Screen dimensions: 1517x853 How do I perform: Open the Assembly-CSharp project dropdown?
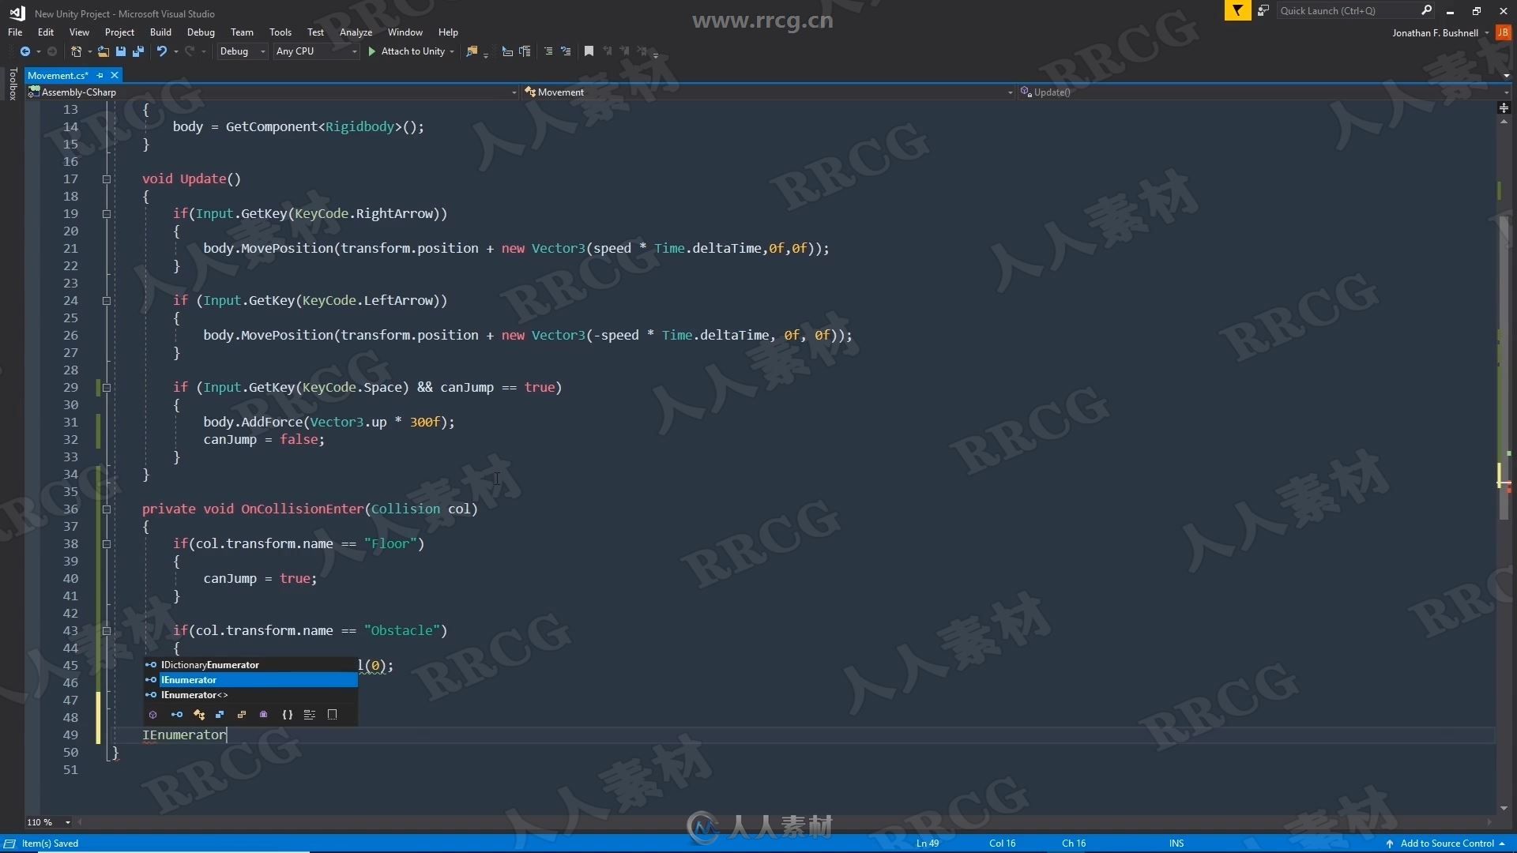273,92
